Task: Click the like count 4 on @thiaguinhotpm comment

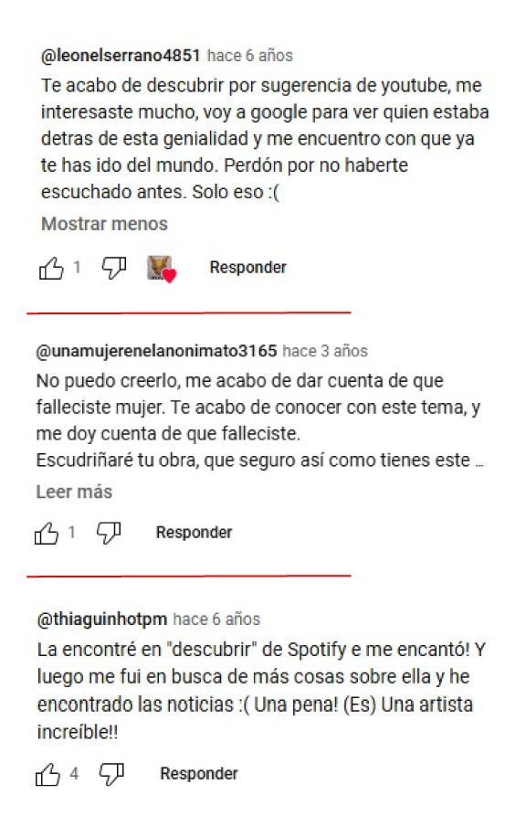Action: (x=74, y=774)
